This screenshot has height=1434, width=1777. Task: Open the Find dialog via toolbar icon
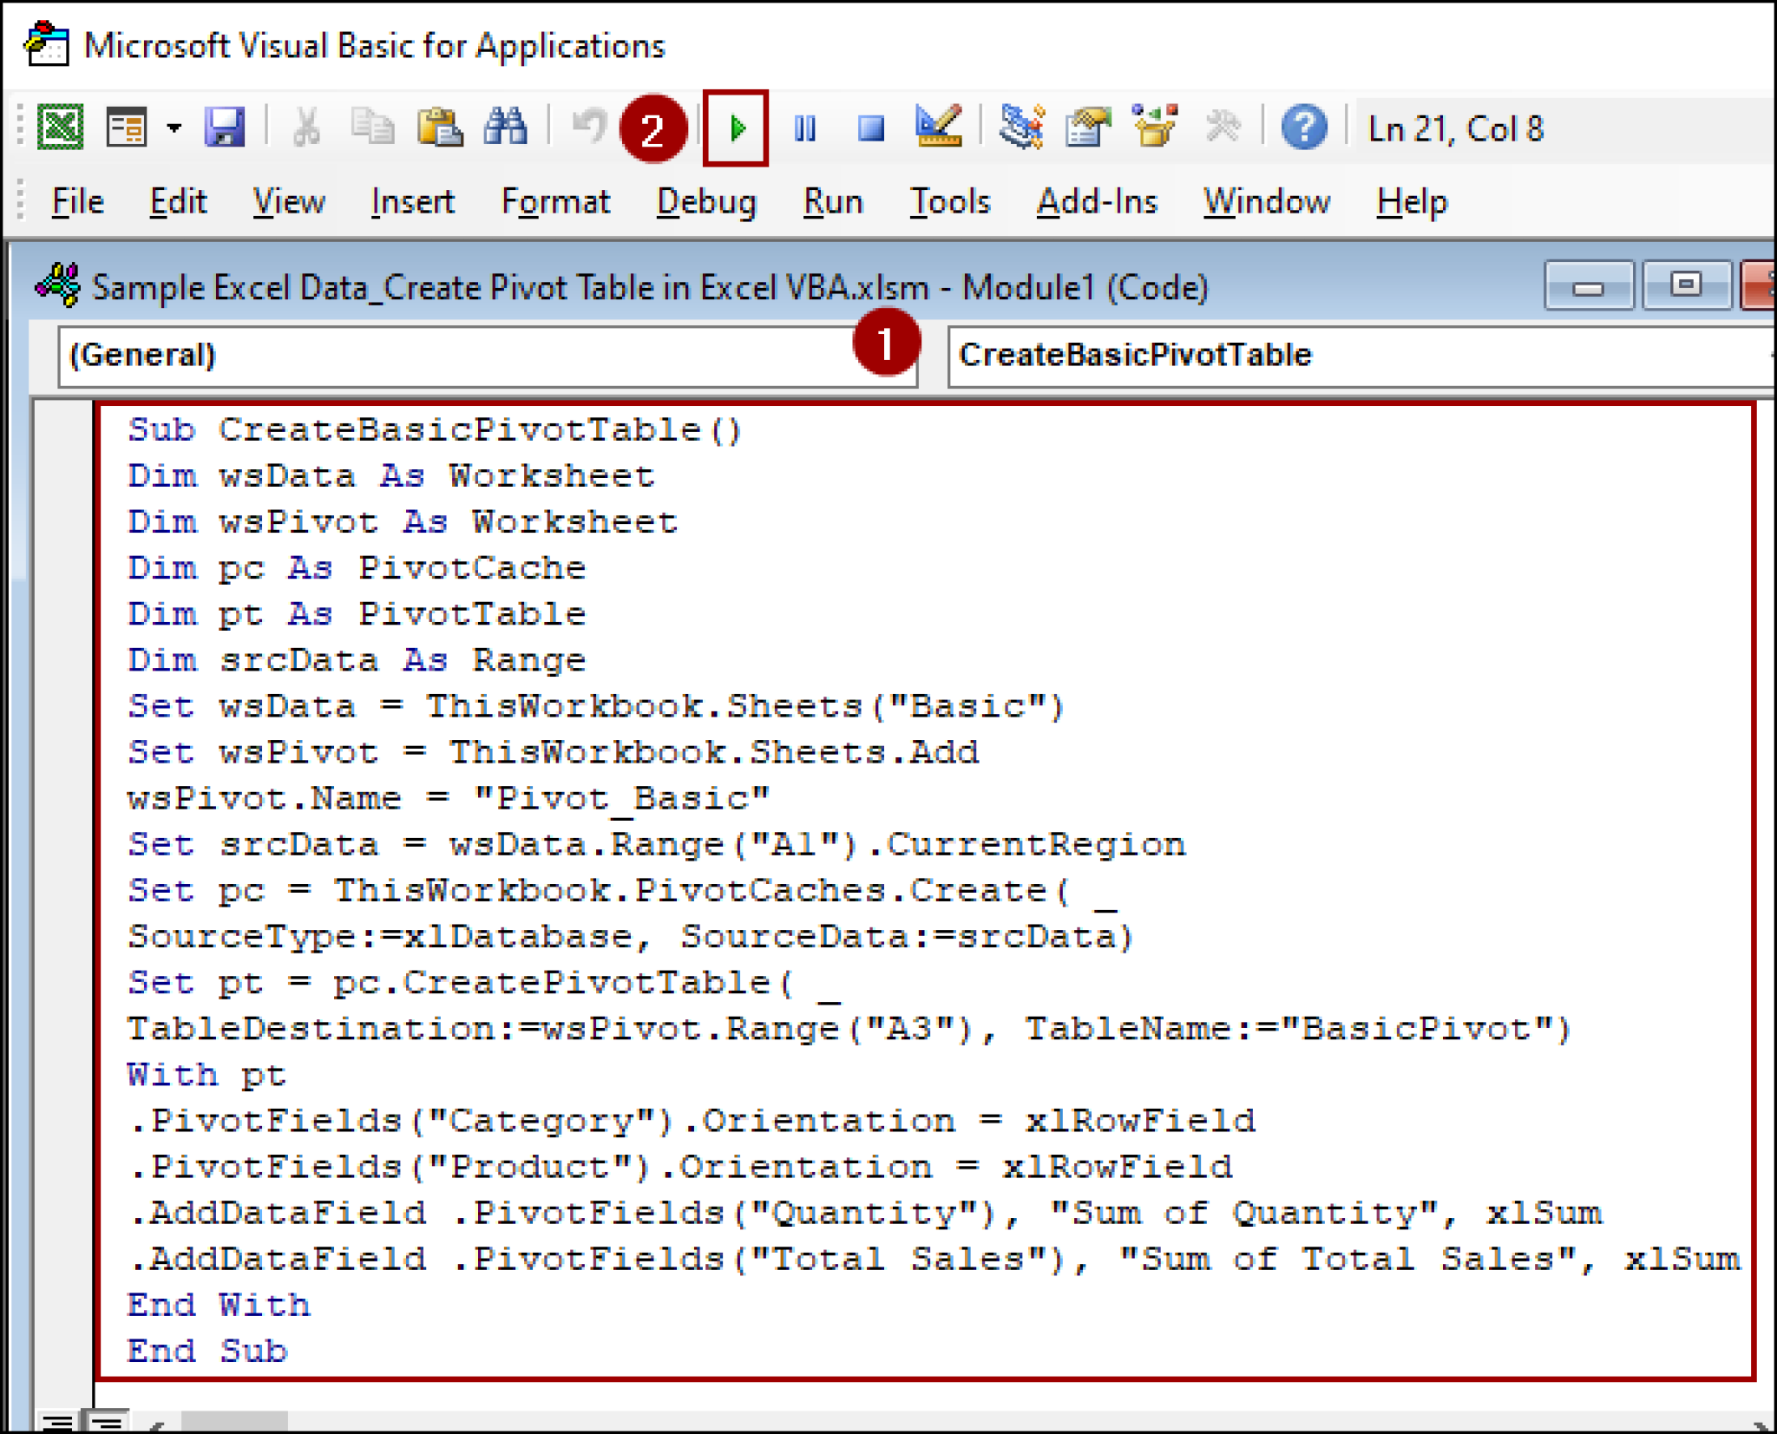(508, 128)
